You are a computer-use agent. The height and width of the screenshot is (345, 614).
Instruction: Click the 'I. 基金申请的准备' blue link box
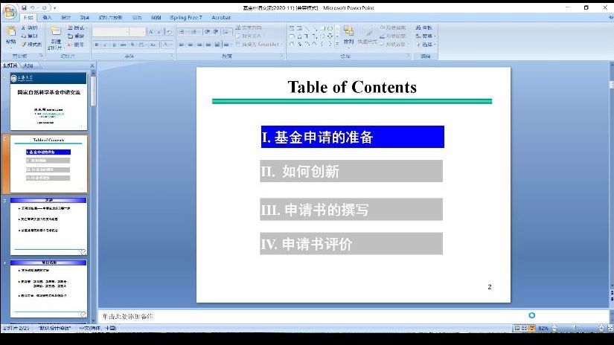[352, 137]
